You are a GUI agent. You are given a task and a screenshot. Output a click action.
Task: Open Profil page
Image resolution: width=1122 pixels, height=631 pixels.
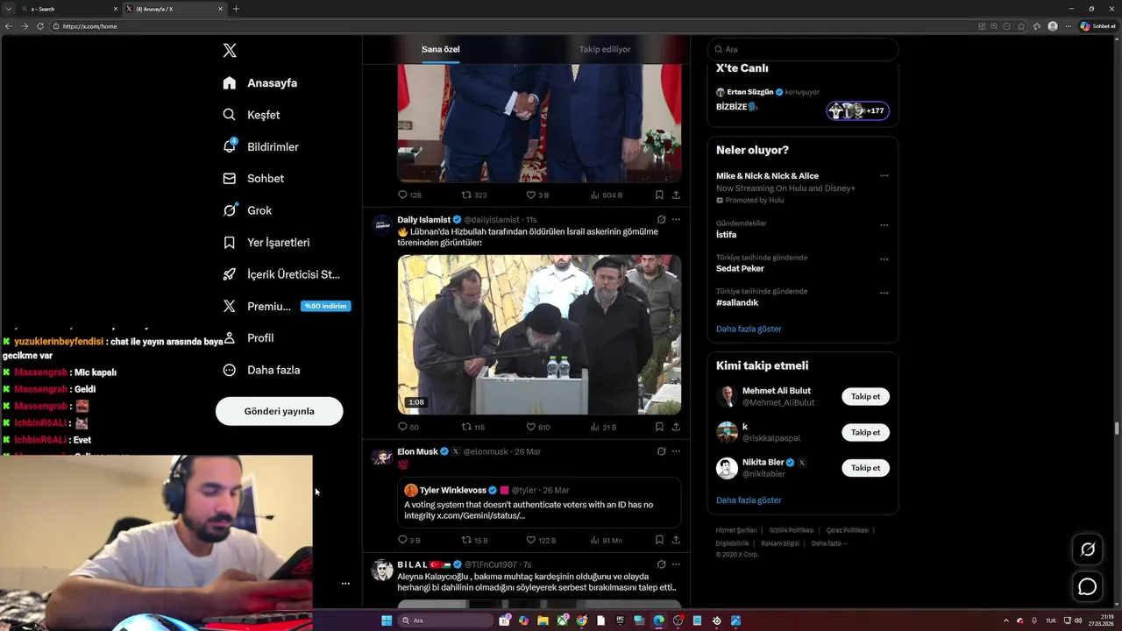[x=248, y=338]
